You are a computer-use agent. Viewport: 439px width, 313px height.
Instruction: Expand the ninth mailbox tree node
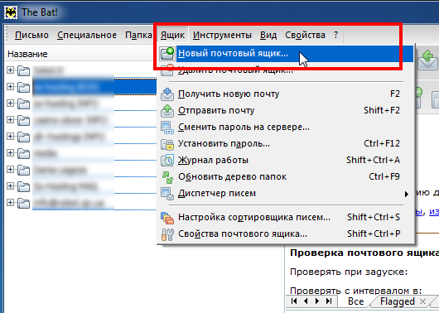(x=10, y=202)
